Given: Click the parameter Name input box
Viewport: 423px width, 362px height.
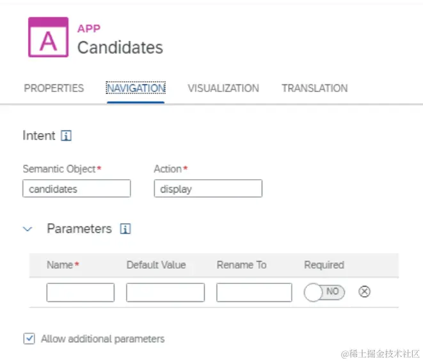Looking at the screenshot, I should coord(81,292).
